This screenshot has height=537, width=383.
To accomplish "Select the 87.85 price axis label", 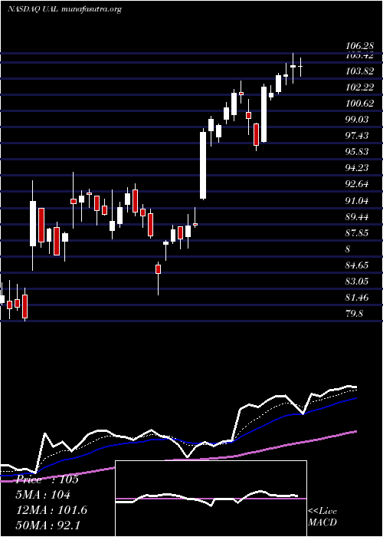I will (x=357, y=233).
